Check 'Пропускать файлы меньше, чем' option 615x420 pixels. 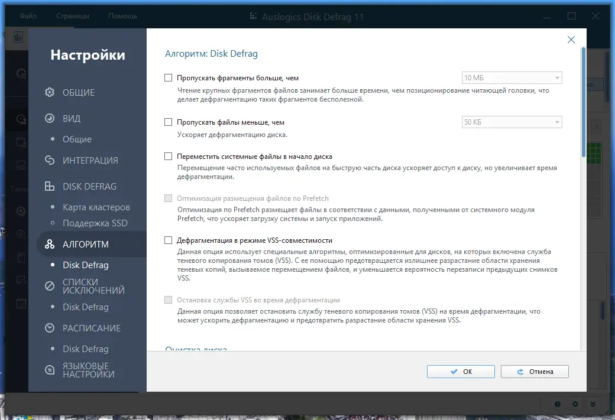coord(169,122)
